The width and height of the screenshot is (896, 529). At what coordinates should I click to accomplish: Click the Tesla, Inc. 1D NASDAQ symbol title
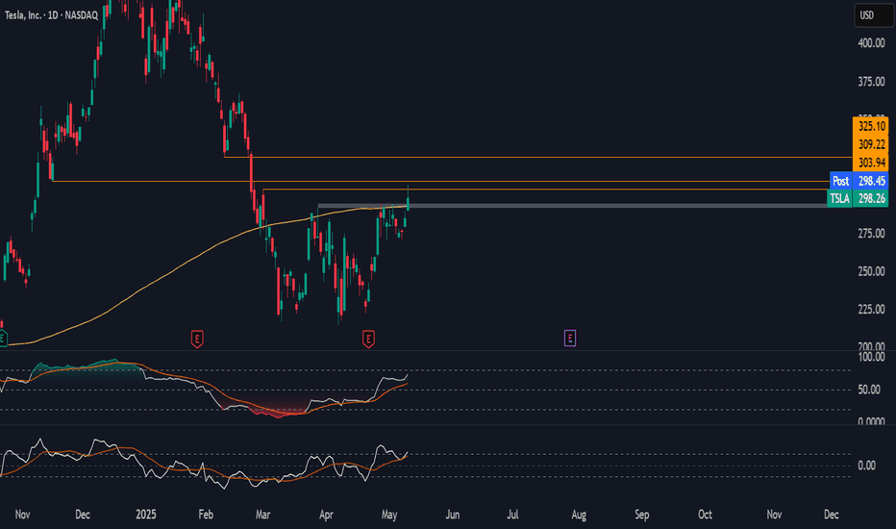[51, 15]
